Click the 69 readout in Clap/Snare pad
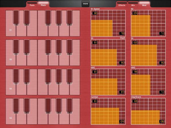171x128 pixels. (x=135, y=101)
